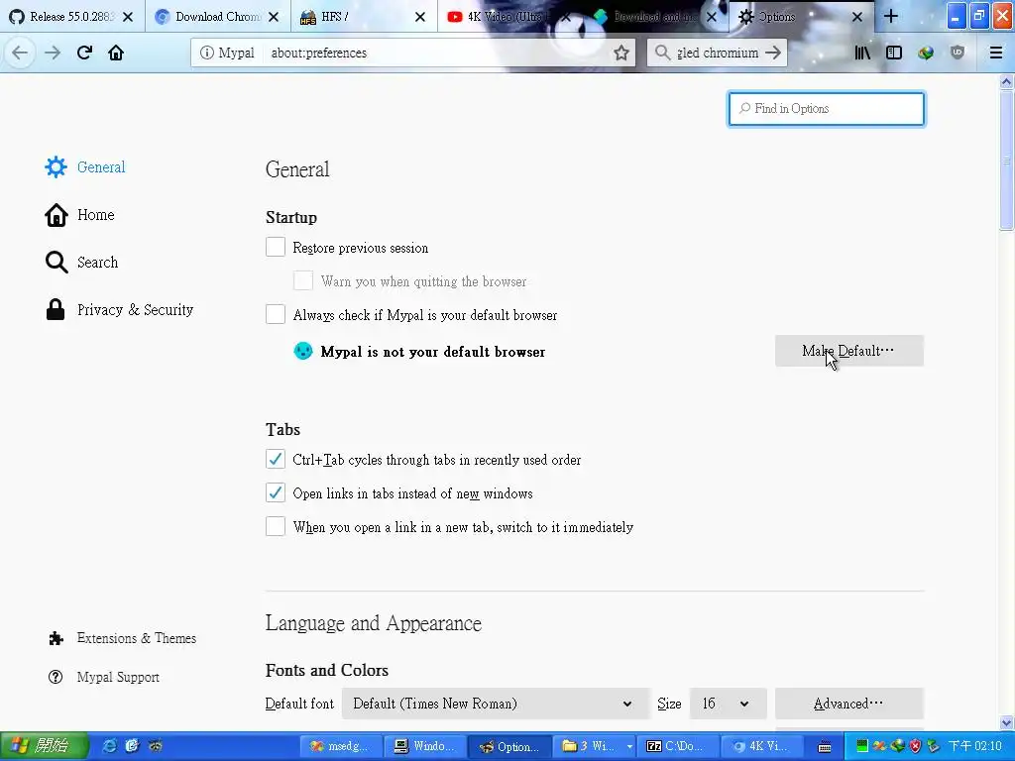This screenshot has width=1015, height=761.
Task: Uncheck Open links in tabs instead of new windows
Action: [x=276, y=492]
